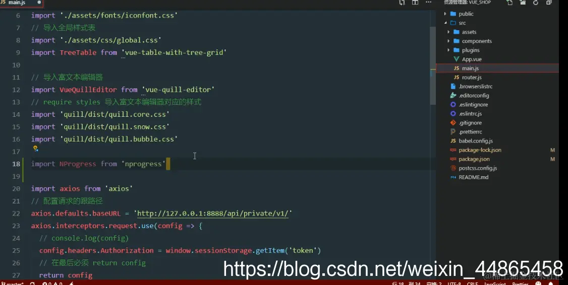Place cursor in 'nprogress' string on line 18

pos(143,164)
